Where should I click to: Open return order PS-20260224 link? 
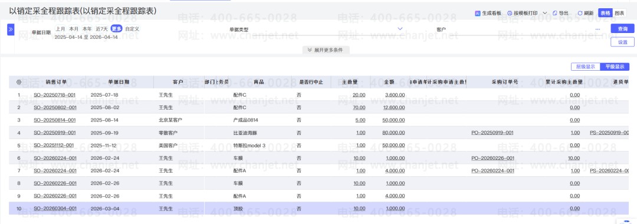(609, 170)
